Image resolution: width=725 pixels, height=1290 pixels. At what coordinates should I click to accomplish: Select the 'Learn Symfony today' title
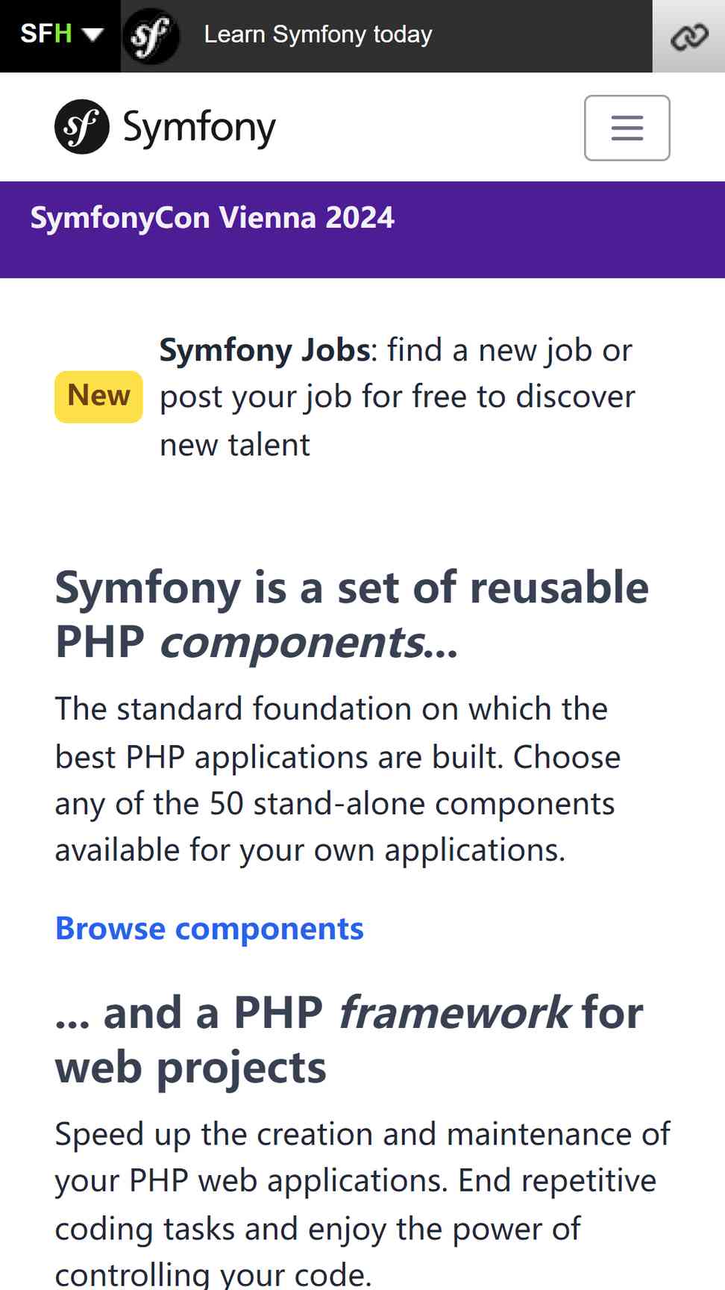pos(318,34)
